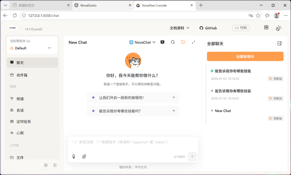
Task: Open the new chat bubble icon
Action: pos(162,42)
